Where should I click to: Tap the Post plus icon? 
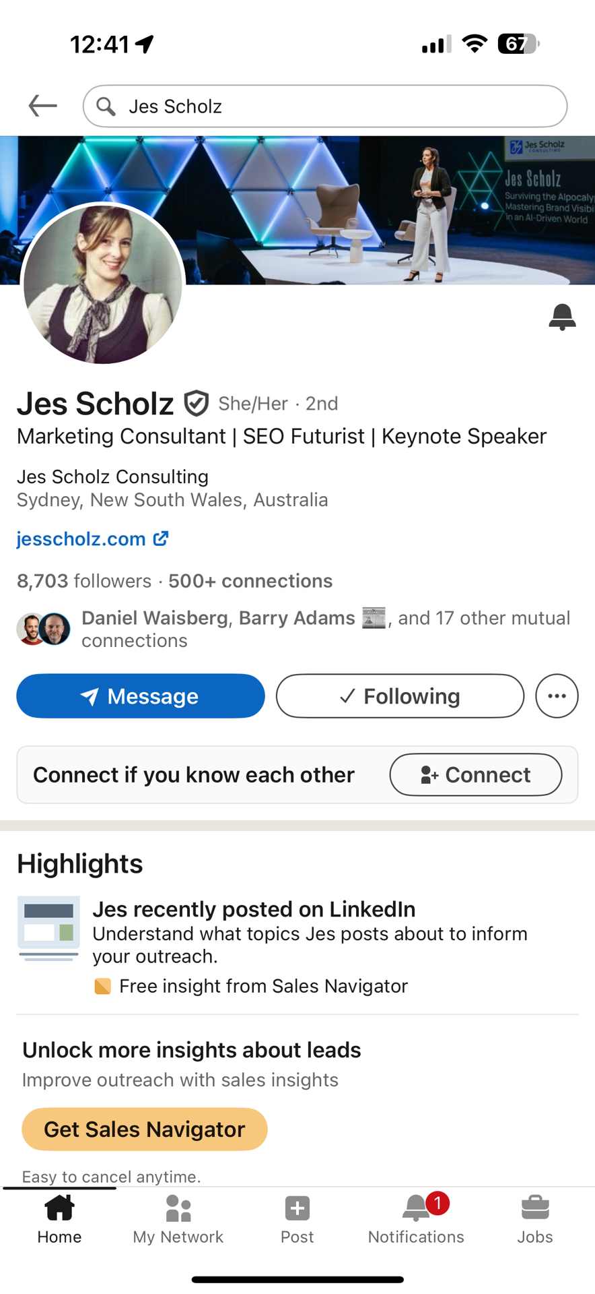(297, 1208)
